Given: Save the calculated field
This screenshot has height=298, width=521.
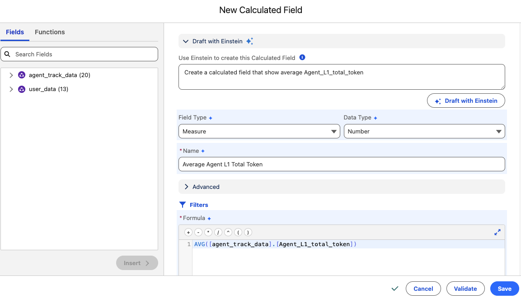Looking at the screenshot, I should (x=504, y=289).
